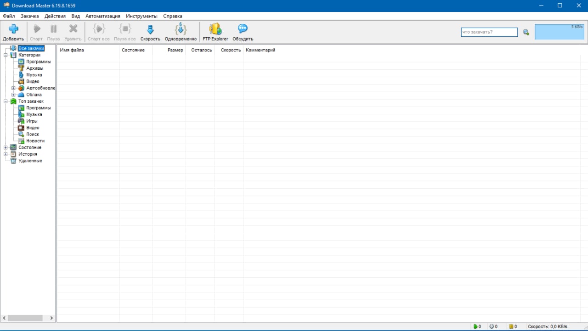Click the История icon in the tree
This screenshot has width=588, height=331.
[13, 154]
